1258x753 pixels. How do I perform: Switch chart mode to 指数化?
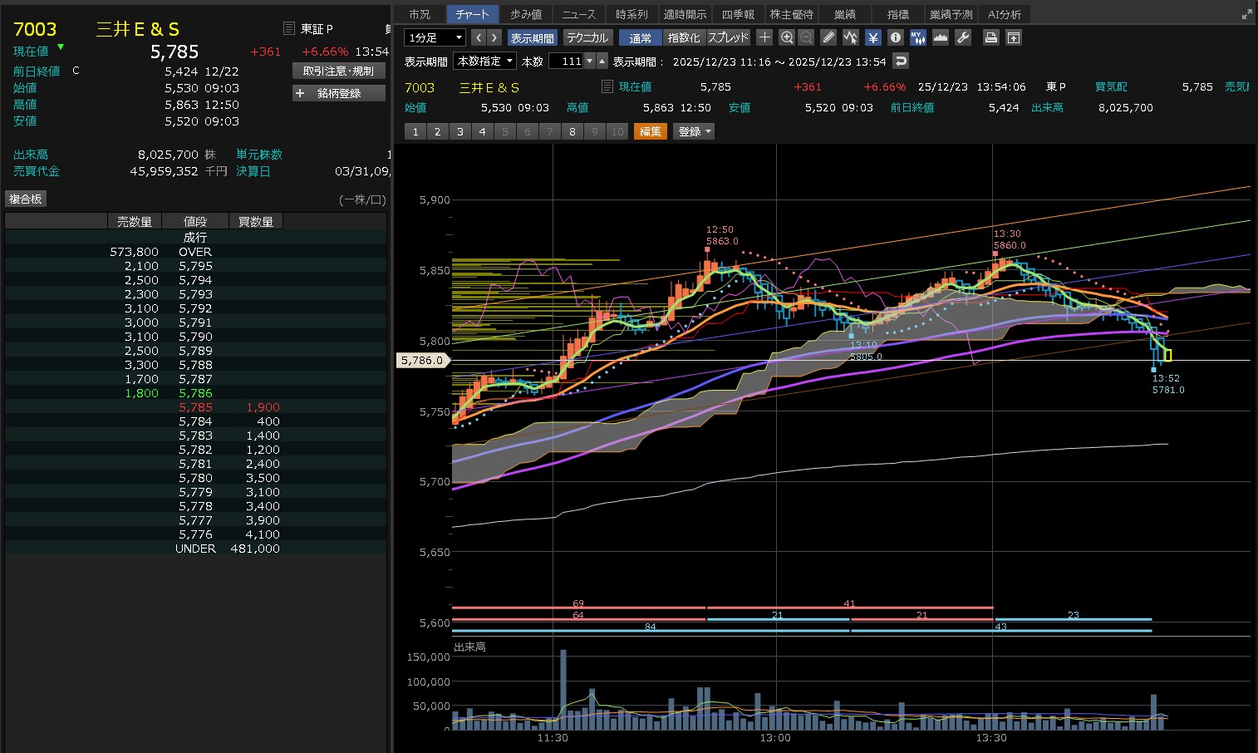tap(684, 38)
